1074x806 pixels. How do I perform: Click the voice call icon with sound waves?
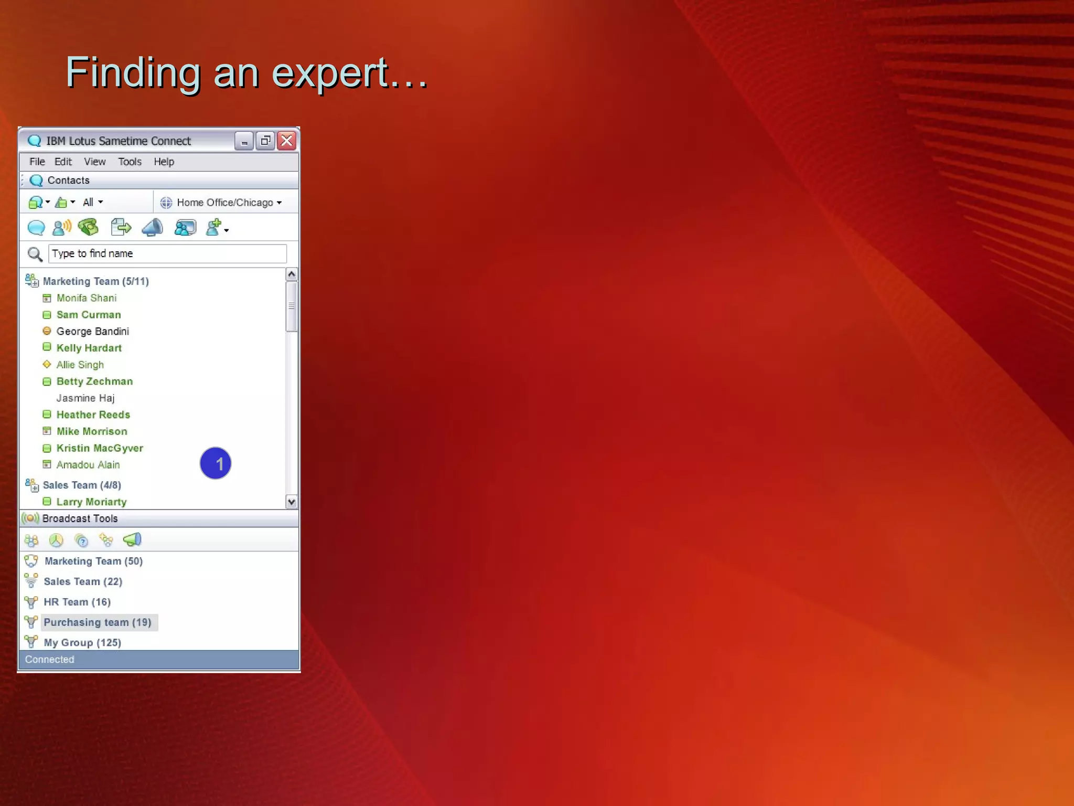(x=62, y=228)
